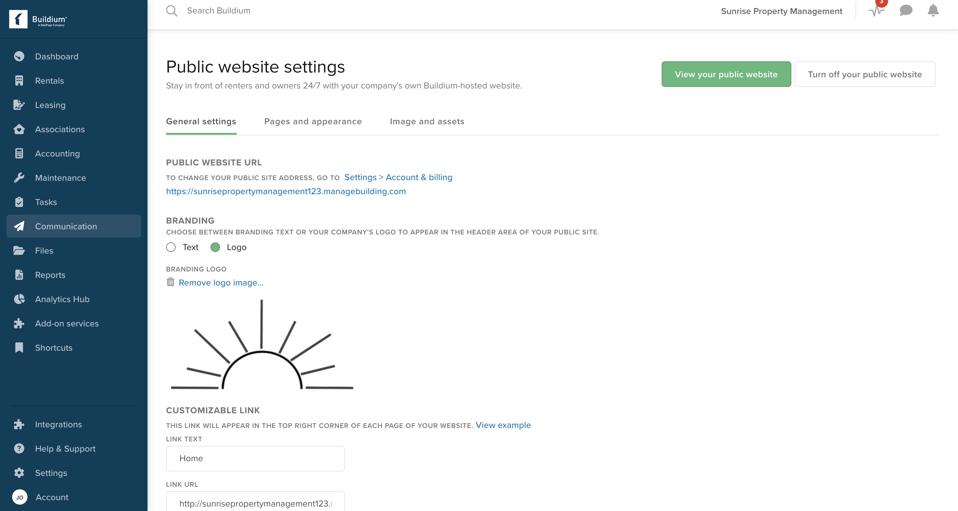Click Sunrise Property Management company name

(x=781, y=11)
